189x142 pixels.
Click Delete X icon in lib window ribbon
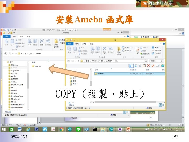(x=104, y=49)
